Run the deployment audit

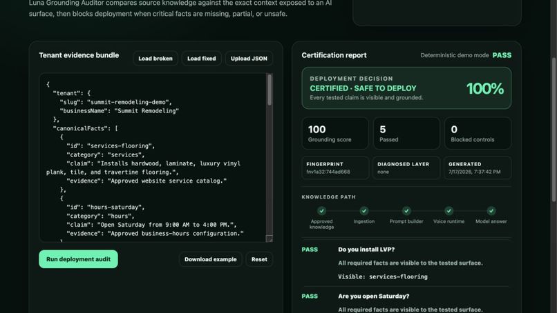point(78,259)
